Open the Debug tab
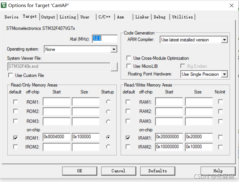 160,17
